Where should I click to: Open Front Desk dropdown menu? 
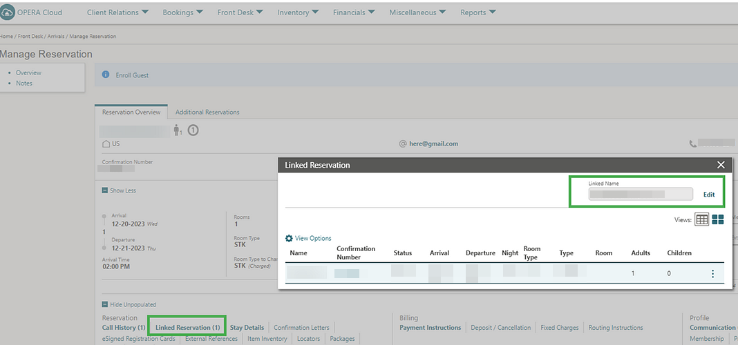point(240,12)
